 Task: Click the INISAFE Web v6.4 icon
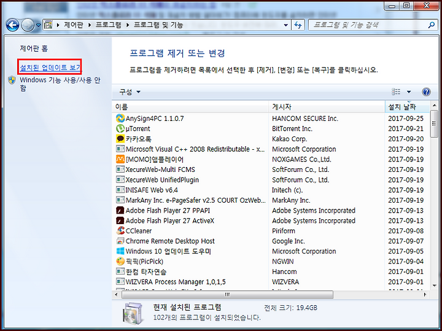[120, 190]
